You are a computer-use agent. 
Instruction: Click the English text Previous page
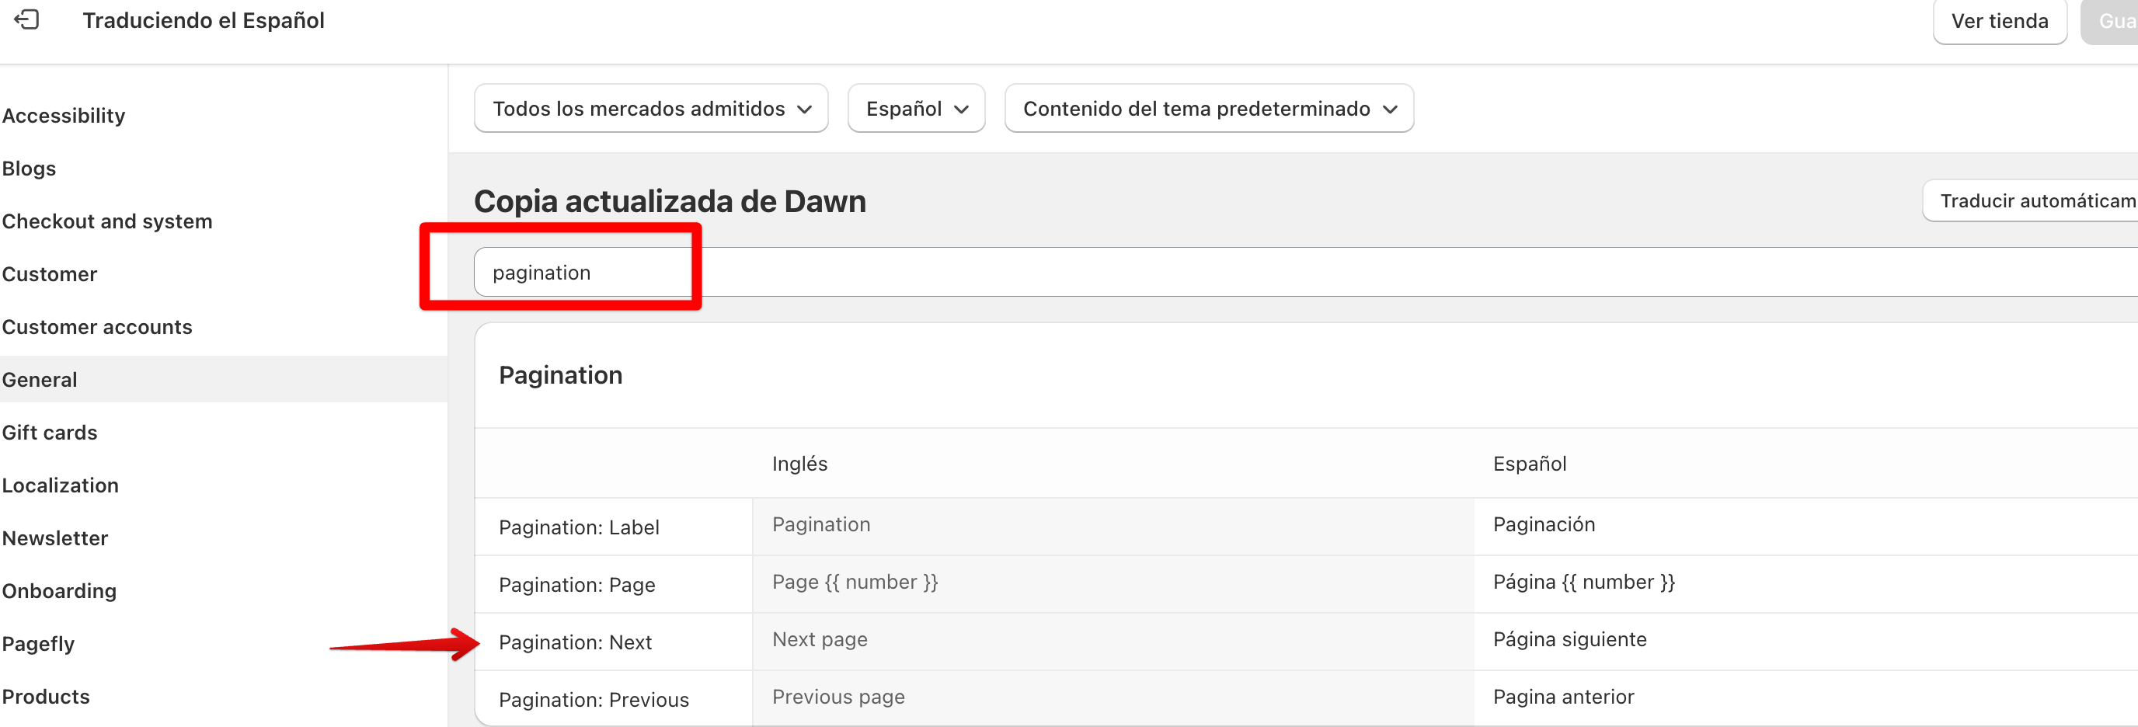click(x=838, y=696)
